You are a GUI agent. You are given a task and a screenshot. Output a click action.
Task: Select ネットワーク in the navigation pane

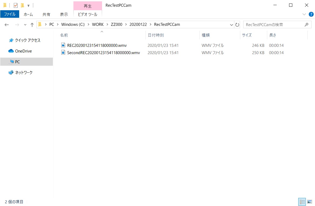pos(24,72)
